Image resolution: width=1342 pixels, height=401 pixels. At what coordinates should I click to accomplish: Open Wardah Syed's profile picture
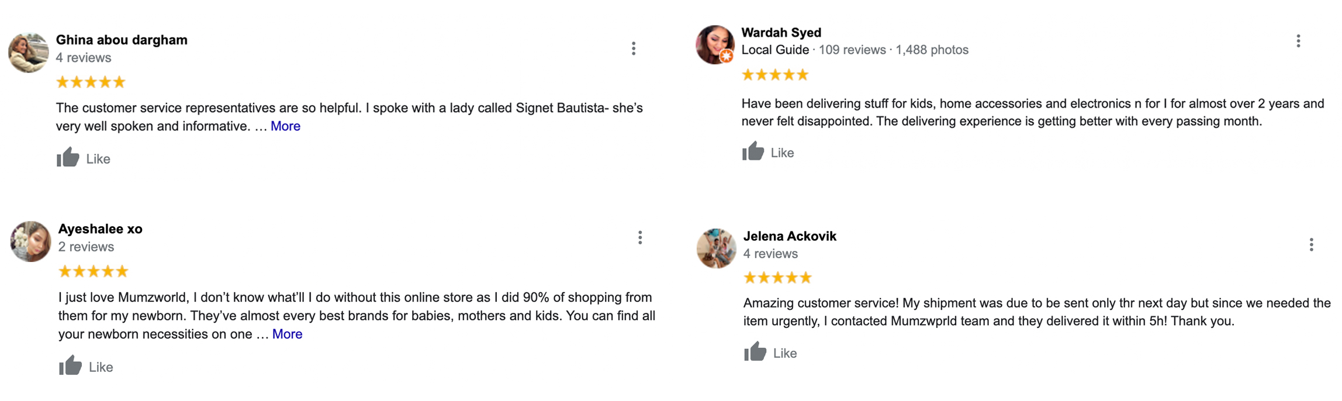click(714, 44)
